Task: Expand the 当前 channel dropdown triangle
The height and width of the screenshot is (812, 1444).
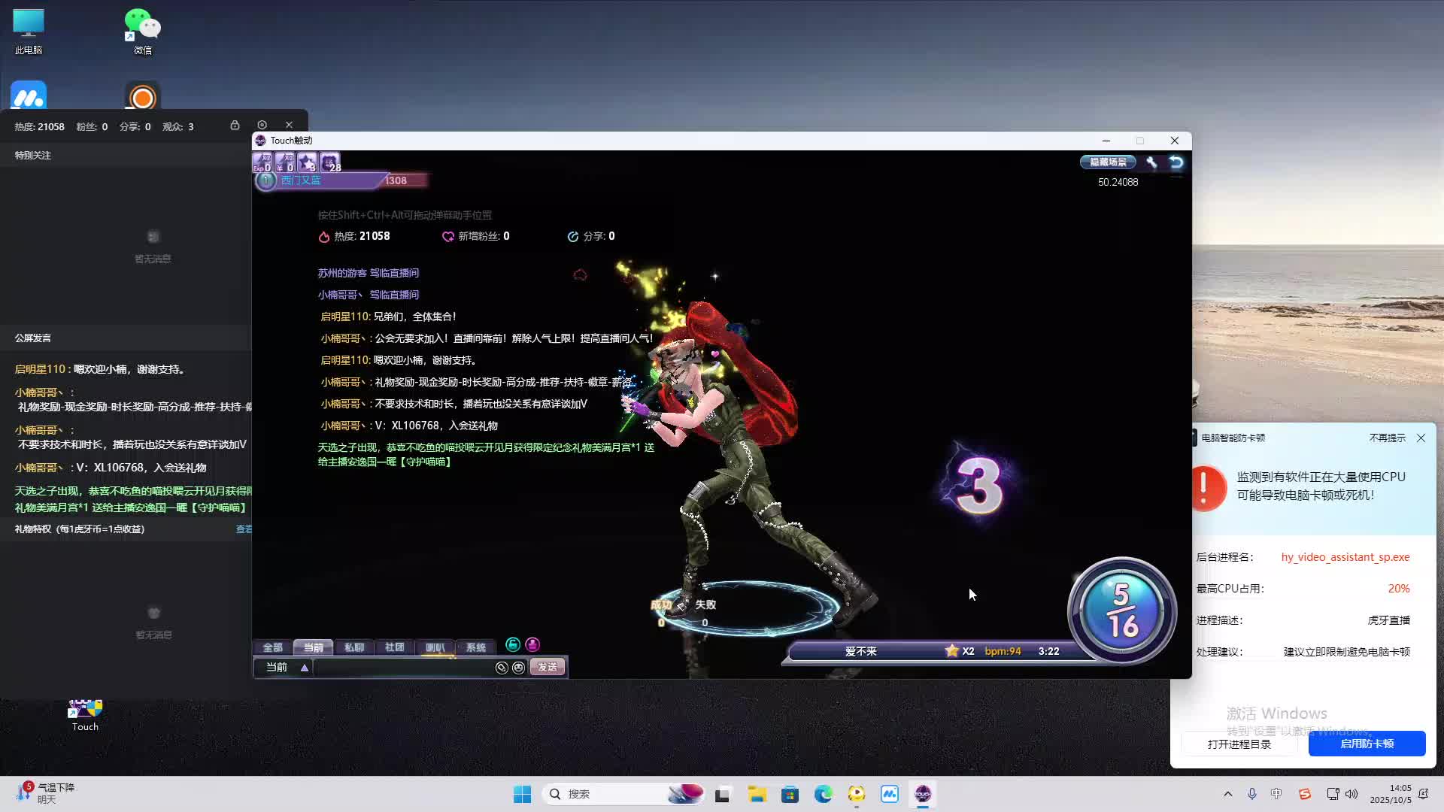Action: [x=305, y=668]
